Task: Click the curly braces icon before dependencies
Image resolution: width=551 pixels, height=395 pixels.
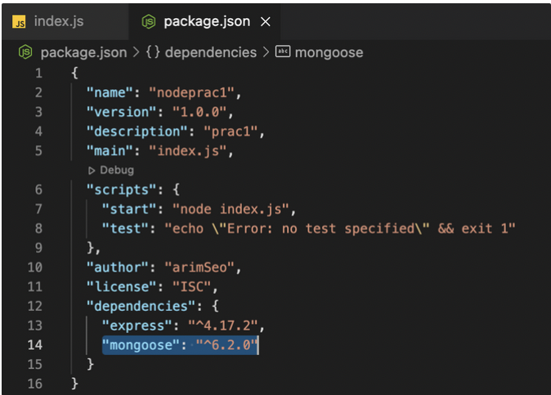Action: [x=153, y=52]
